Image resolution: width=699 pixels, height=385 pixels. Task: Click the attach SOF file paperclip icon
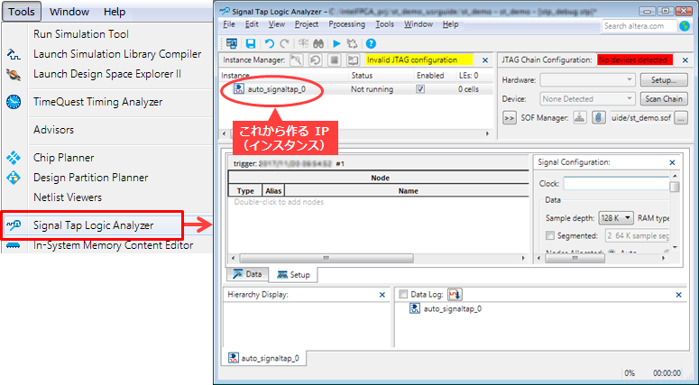[x=598, y=117]
